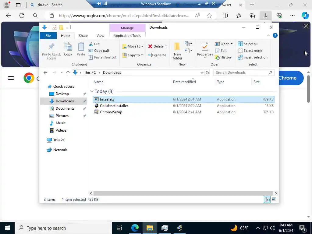
Task: Switch to large icons view in status bar
Action: [274, 199]
